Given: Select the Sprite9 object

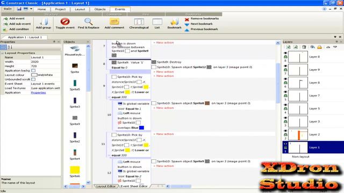Looking at the screenshot, I should (x=75, y=120).
